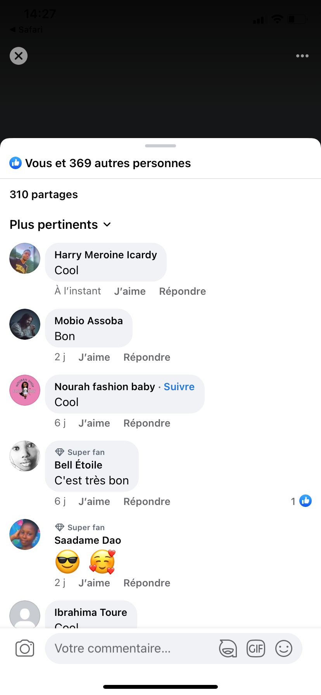Open the emoji picker in comment bar
This screenshot has height=695, width=321.
coord(284,648)
